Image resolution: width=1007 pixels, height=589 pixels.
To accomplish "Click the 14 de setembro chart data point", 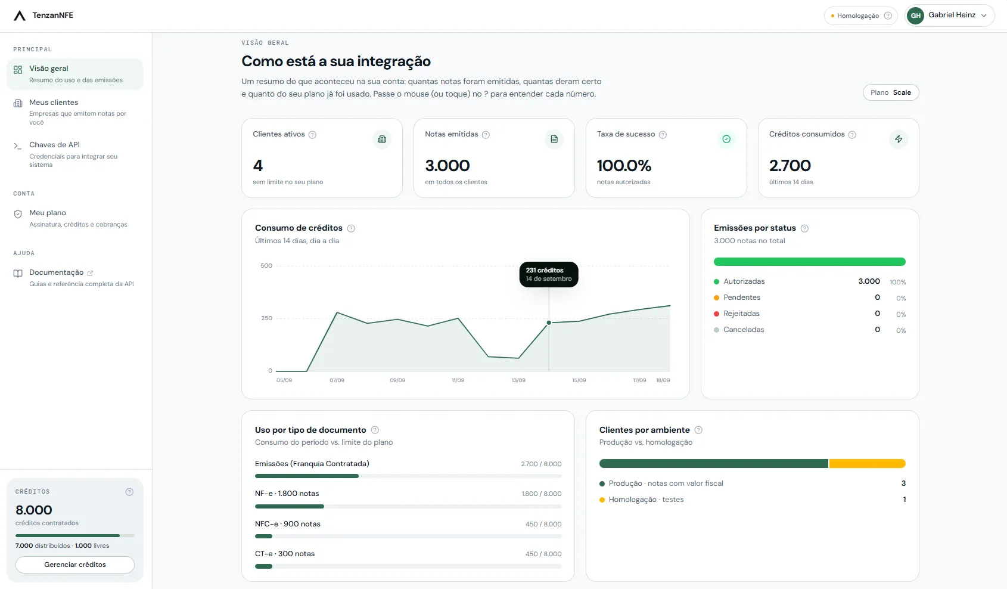I will pyautogui.click(x=549, y=323).
